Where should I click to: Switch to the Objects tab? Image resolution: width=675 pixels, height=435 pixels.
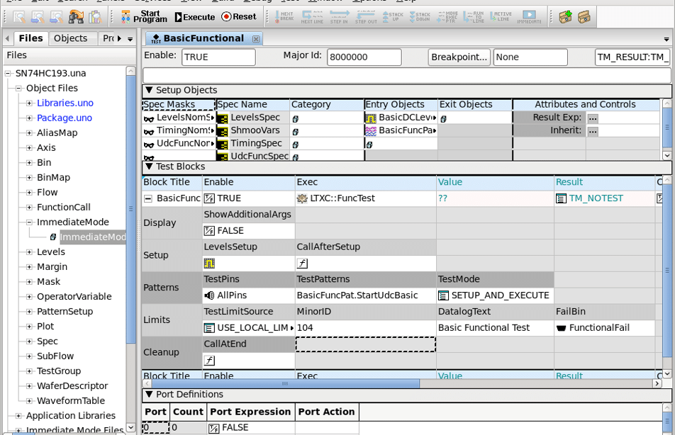[70, 38]
